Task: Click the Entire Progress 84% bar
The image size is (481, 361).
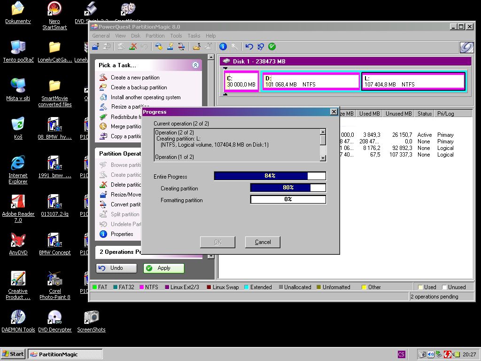Action: pyautogui.click(x=270, y=176)
